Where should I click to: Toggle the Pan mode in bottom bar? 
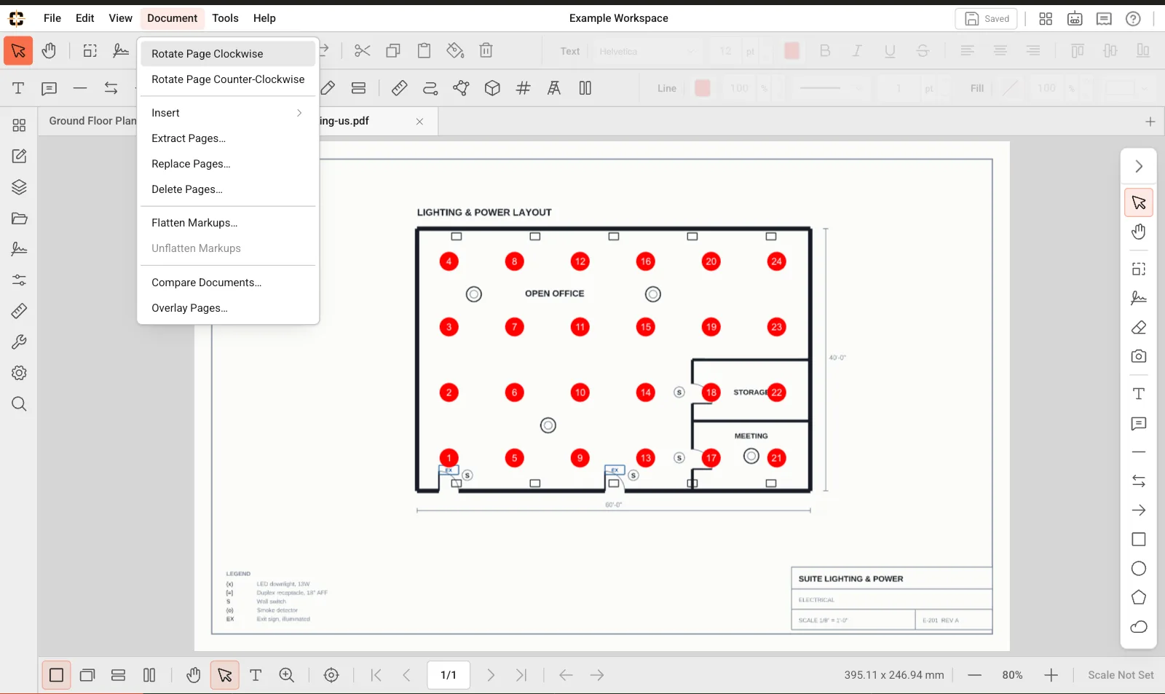(193, 675)
